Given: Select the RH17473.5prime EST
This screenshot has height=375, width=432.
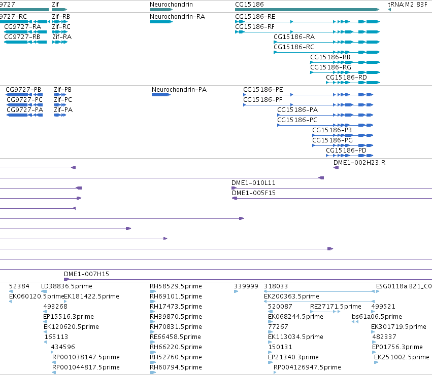Looking at the screenshot, I should (153, 312).
